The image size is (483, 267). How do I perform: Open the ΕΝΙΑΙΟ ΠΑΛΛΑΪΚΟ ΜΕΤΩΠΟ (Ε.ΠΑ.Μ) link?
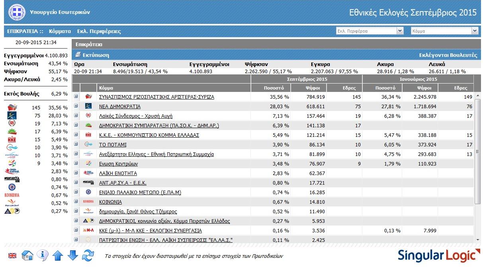tap(140, 192)
